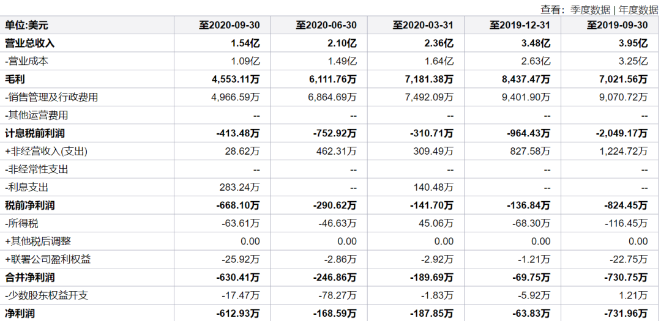Select the 至2020-06-30 column header
Screen dimensions: 661x321
click(x=326, y=25)
